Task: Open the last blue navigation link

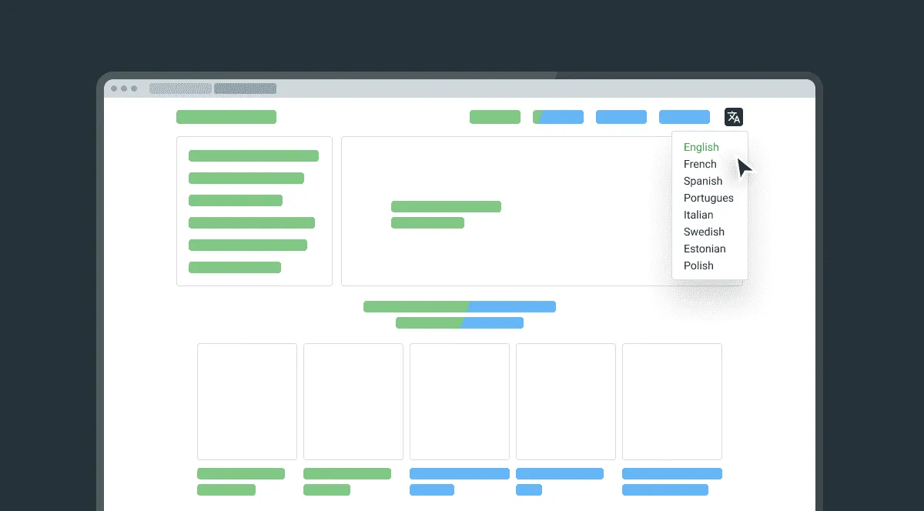Action: coord(684,117)
